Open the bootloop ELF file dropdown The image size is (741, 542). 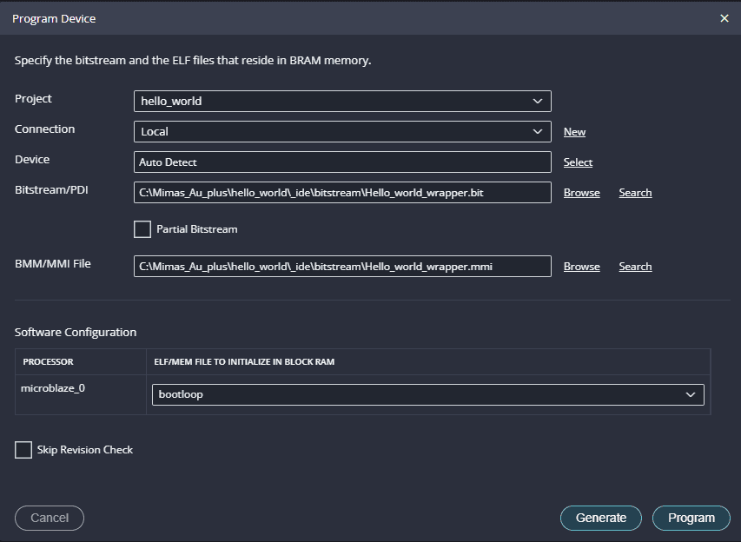[427, 394]
